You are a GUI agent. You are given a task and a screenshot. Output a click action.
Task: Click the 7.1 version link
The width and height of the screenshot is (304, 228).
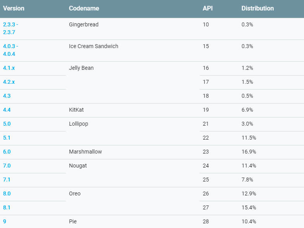pyautogui.click(x=7, y=180)
